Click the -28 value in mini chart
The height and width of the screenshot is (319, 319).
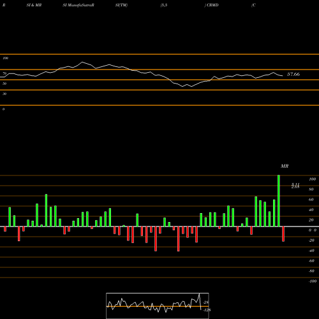206,302
